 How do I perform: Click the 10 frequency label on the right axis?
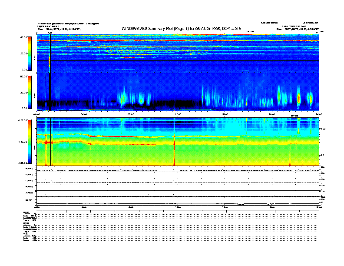322,155
